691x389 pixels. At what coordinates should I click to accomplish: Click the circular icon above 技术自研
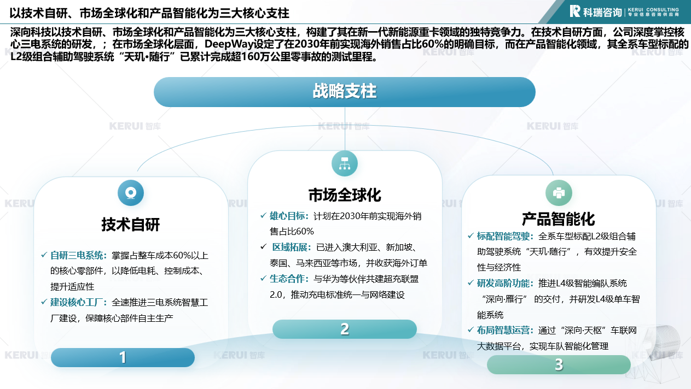(x=131, y=193)
